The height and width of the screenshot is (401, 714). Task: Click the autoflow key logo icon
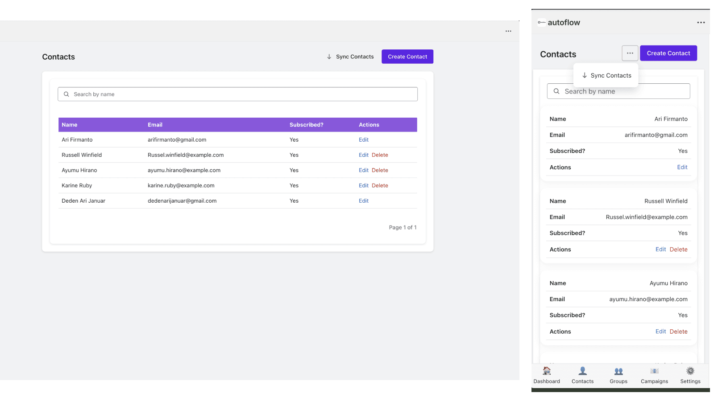(x=541, y=22)
